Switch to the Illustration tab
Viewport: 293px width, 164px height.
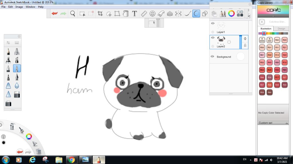point(266,29)
